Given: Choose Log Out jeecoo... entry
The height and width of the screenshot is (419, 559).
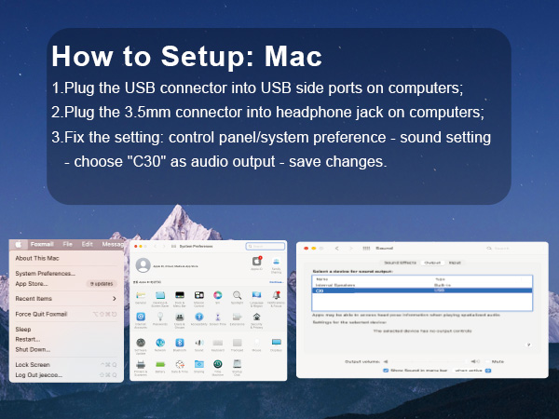Looking at the screenshot, I should [66, 375].
